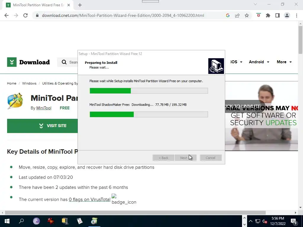
Task: Click the muted volume tray icon
Action: (x=265, y=221)
